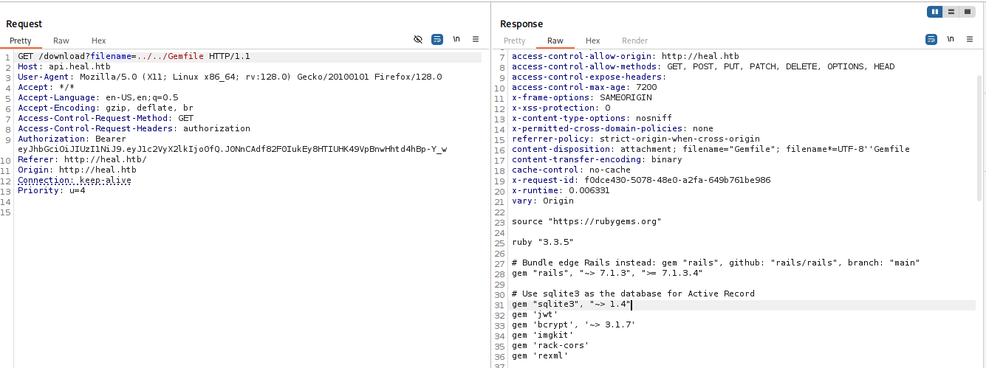
Task: Click the gem 'rexml' line
Action: 540,355
